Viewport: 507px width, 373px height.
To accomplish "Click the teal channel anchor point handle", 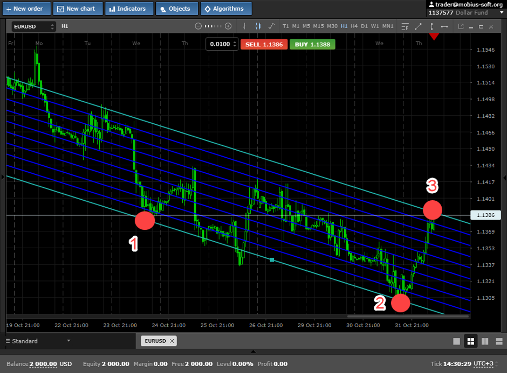I will (x=272, y=260).
